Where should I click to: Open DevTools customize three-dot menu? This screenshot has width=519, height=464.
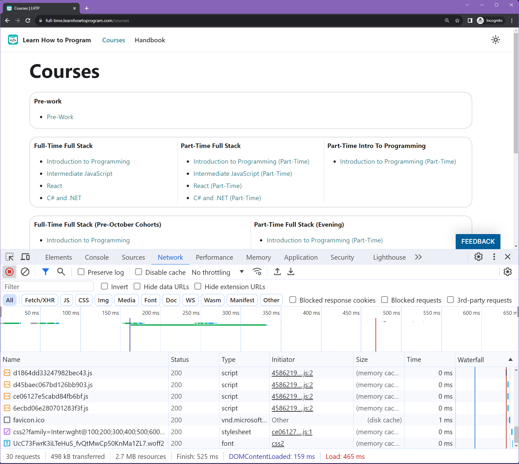pyautogui.click(x=494, y=257)
